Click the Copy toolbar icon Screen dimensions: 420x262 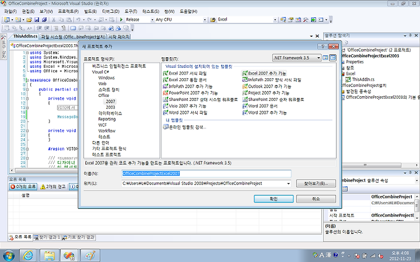tap(61, 20)
